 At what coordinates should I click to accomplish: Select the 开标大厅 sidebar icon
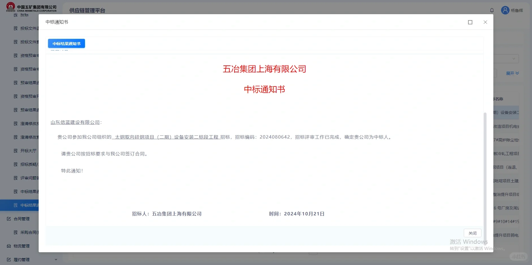16,151
